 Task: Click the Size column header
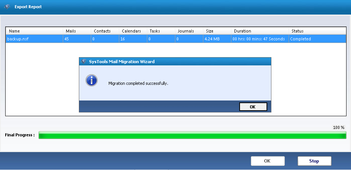tap(217, 31)
